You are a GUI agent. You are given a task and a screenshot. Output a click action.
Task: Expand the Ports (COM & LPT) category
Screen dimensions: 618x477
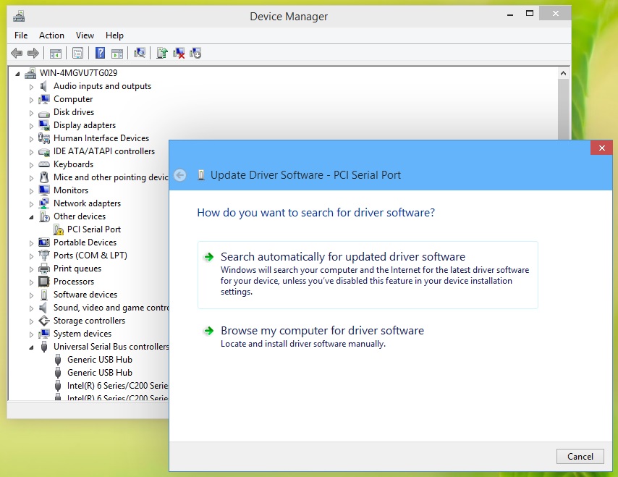[x=31, y=256]
